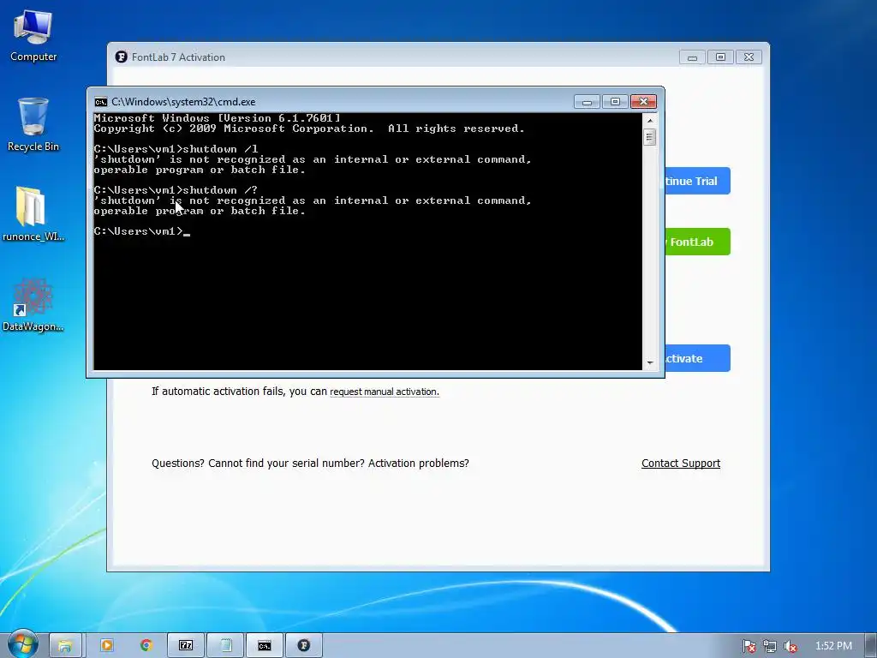The height and width of the screenshot is (658, 877).
Task: Open the Contact Support link
Action: [681, 464]
